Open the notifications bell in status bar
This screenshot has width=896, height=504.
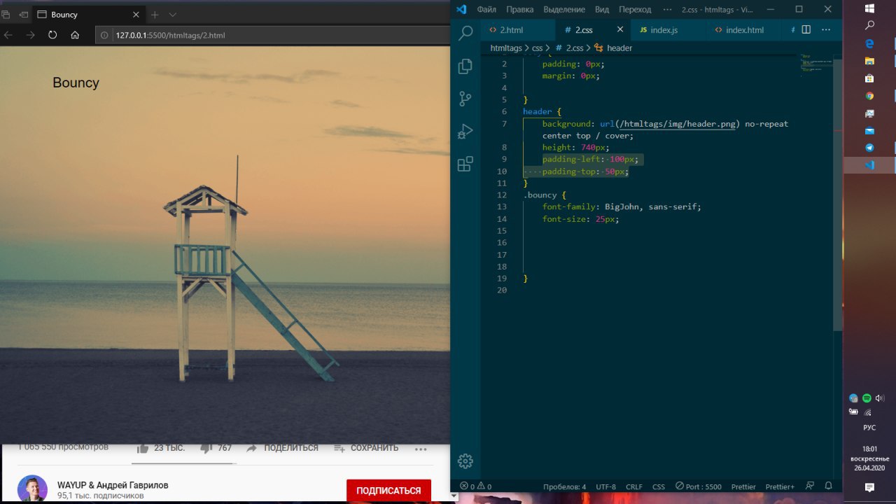click(x=829, y=486)
